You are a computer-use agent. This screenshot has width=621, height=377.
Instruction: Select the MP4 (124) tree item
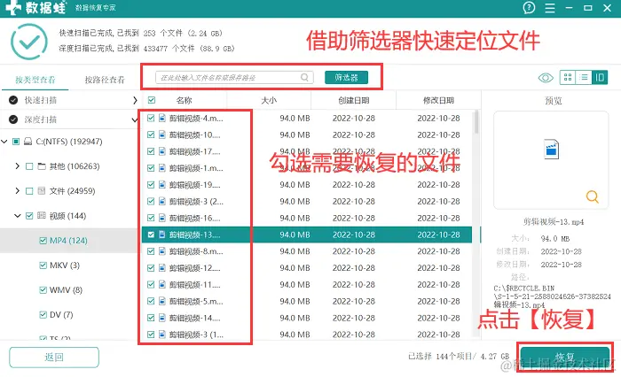click(x=68, y=241)
